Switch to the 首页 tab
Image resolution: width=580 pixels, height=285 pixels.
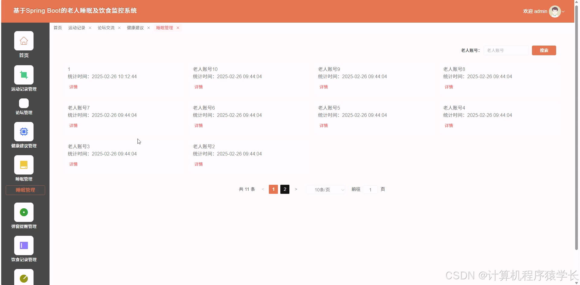pos(58,28)
